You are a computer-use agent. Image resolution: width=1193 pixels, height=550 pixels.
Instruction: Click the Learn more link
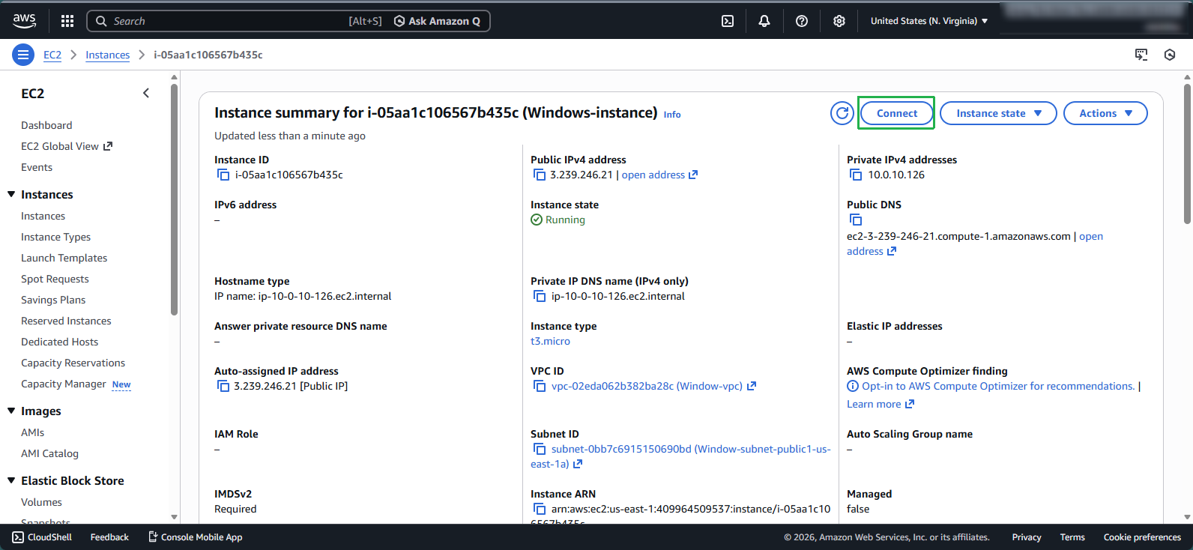(x=874, y=404)
